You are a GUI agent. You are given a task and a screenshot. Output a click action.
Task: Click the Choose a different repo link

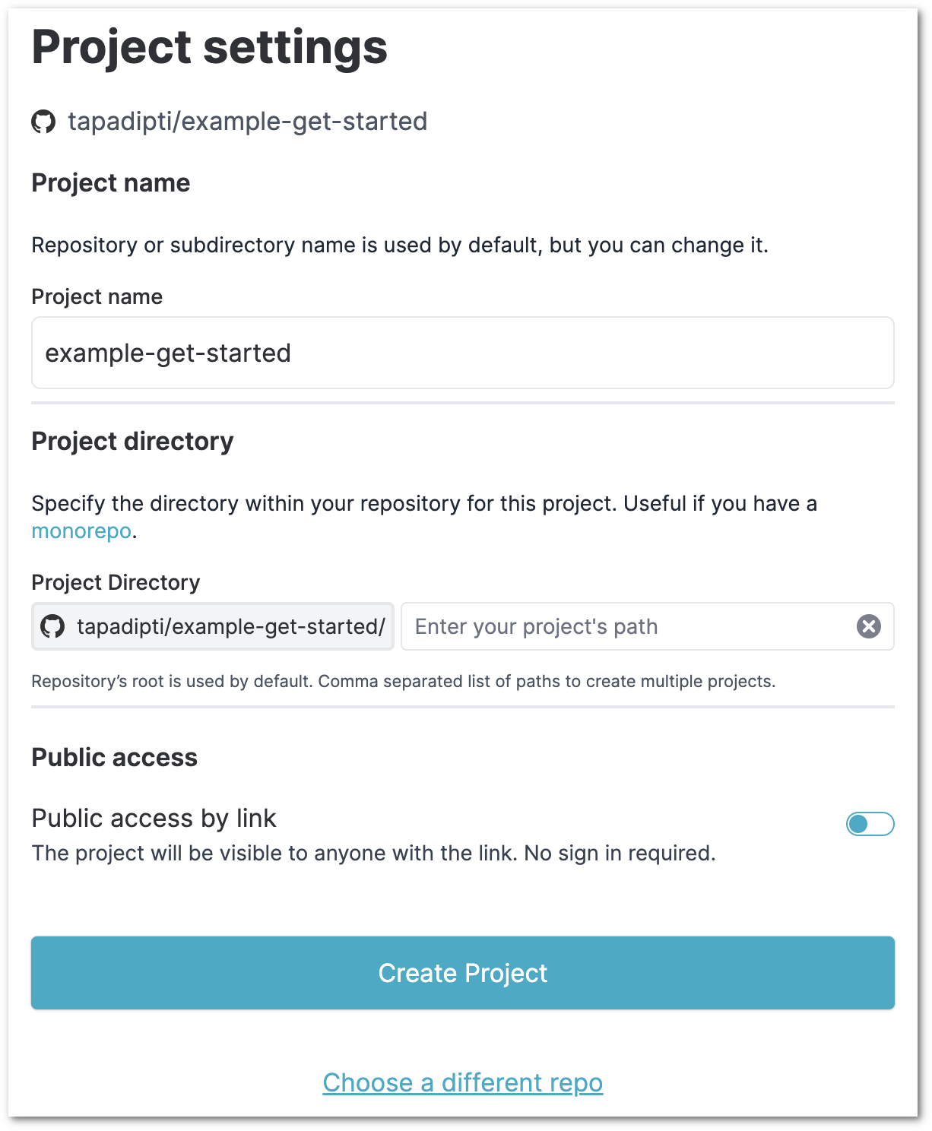coord(462,1082)
